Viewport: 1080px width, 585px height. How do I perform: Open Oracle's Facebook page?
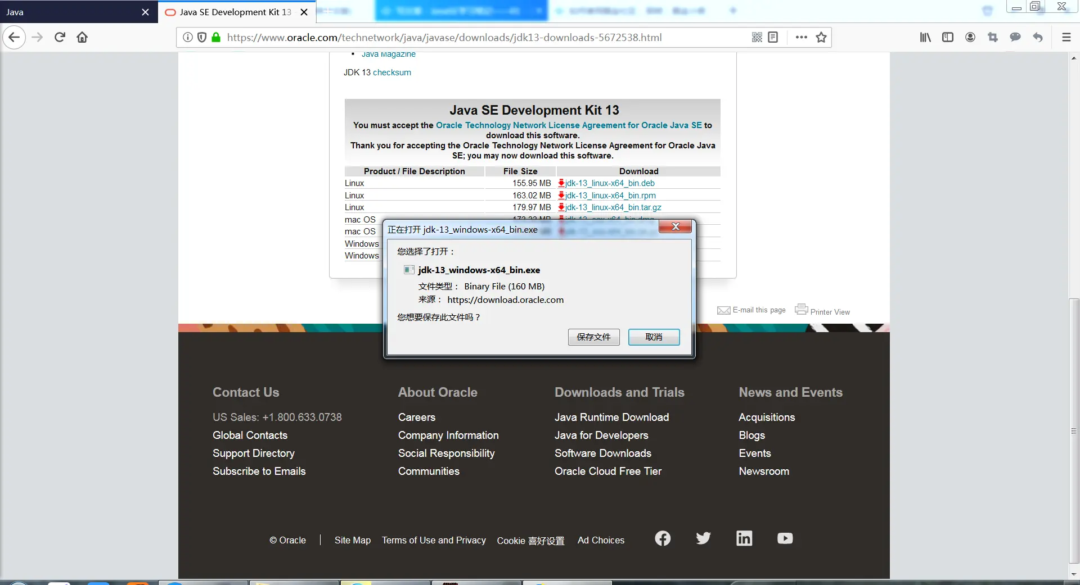point(663,538)
